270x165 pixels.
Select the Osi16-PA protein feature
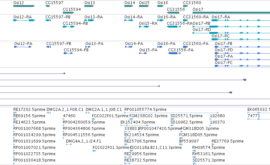click(160, 47)
